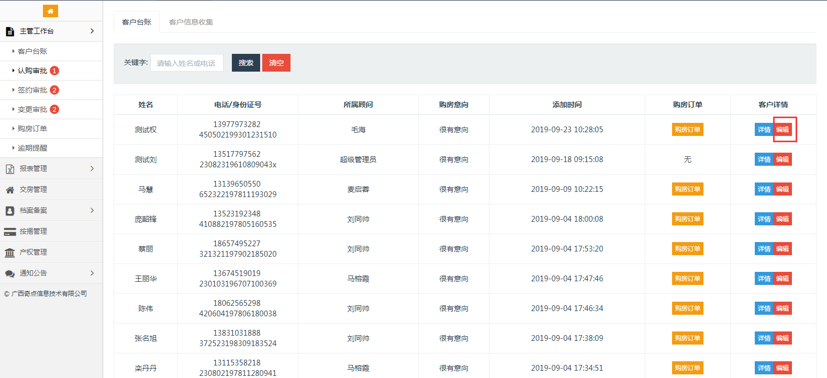The height and width of the screenshot is (378, 827).
Task: View 详情 for 庞韶锋
Action: 764,219
